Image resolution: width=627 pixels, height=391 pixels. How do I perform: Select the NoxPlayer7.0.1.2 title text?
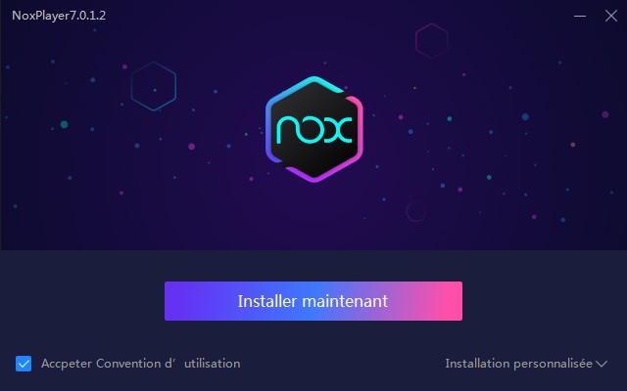59,16
